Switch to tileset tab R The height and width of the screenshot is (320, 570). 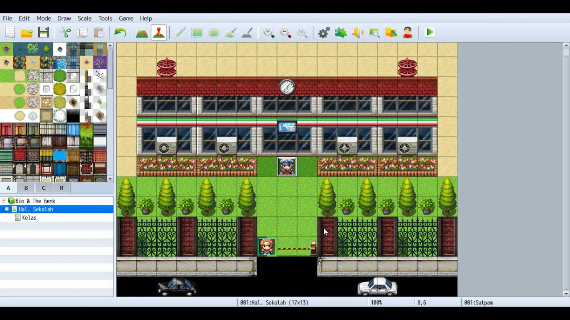pyautogui.click(x=61, y=188)
